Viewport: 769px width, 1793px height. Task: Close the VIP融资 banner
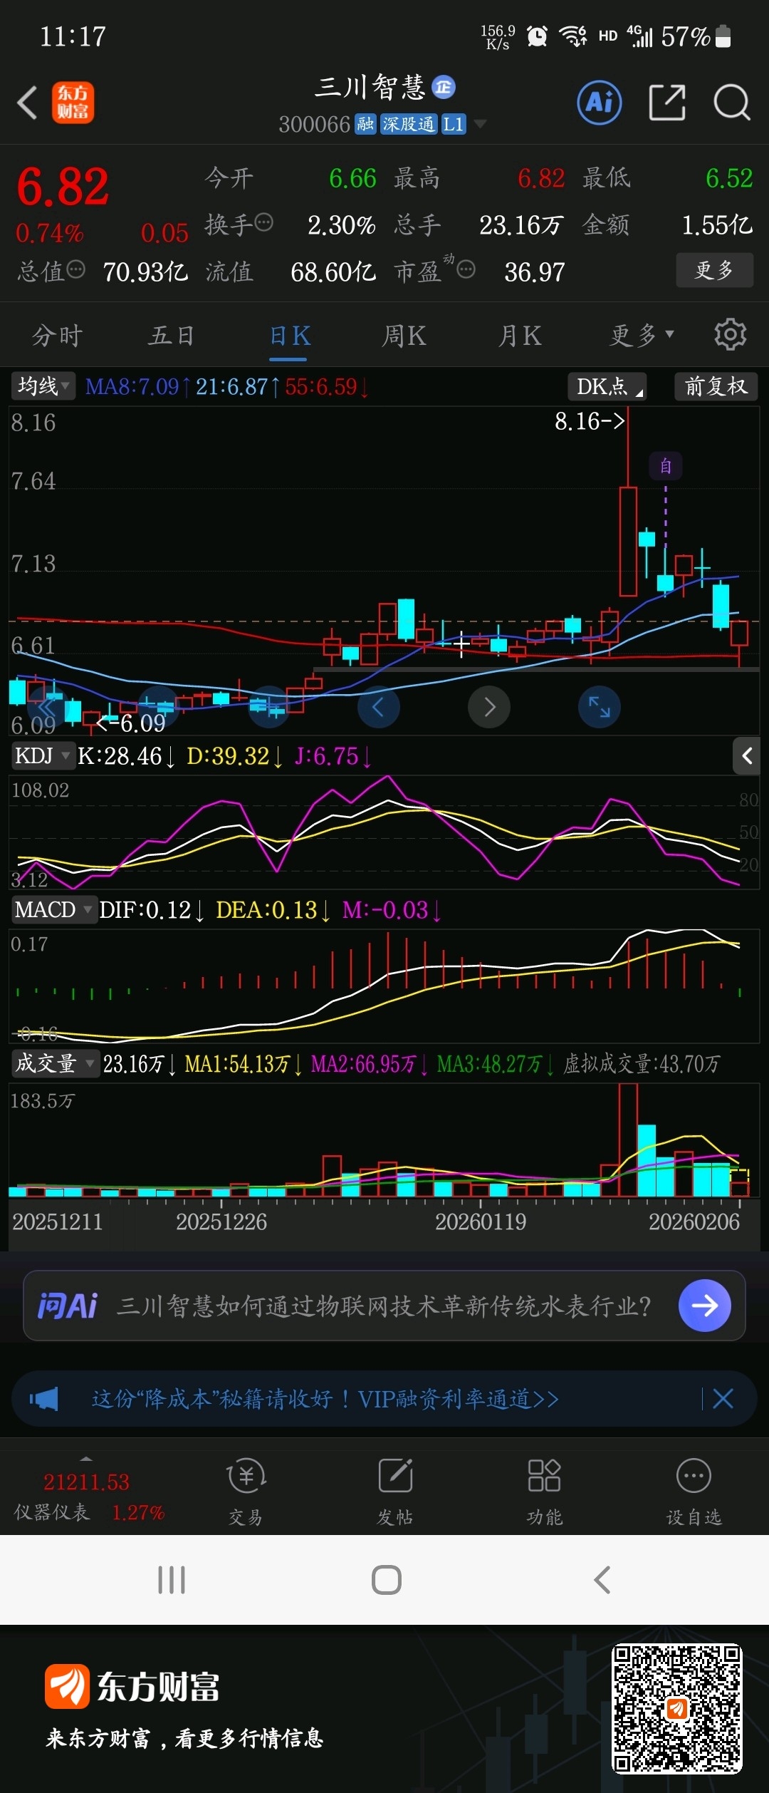[x=723, y=1399]
